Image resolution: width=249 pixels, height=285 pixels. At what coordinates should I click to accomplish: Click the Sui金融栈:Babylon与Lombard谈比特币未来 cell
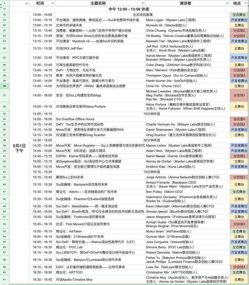(100, 260)
